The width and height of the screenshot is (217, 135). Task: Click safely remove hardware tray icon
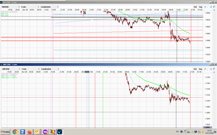click(x=188, y=132)
